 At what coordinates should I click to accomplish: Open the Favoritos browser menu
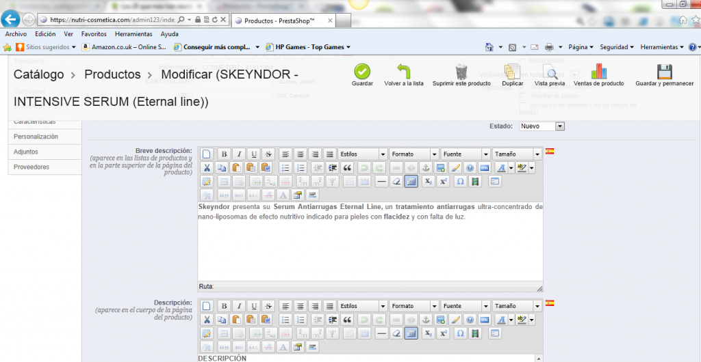point(93,33)
